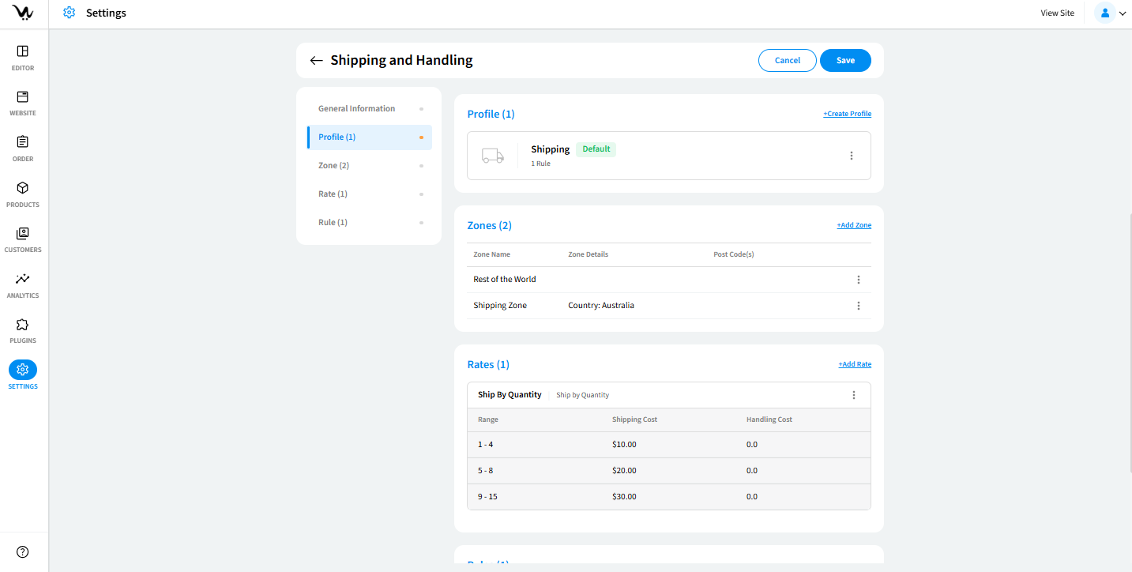The height and width of the screenshot is (572, 1132).
Task: Open the Editor sidebar icon
Action: [23, 52]
